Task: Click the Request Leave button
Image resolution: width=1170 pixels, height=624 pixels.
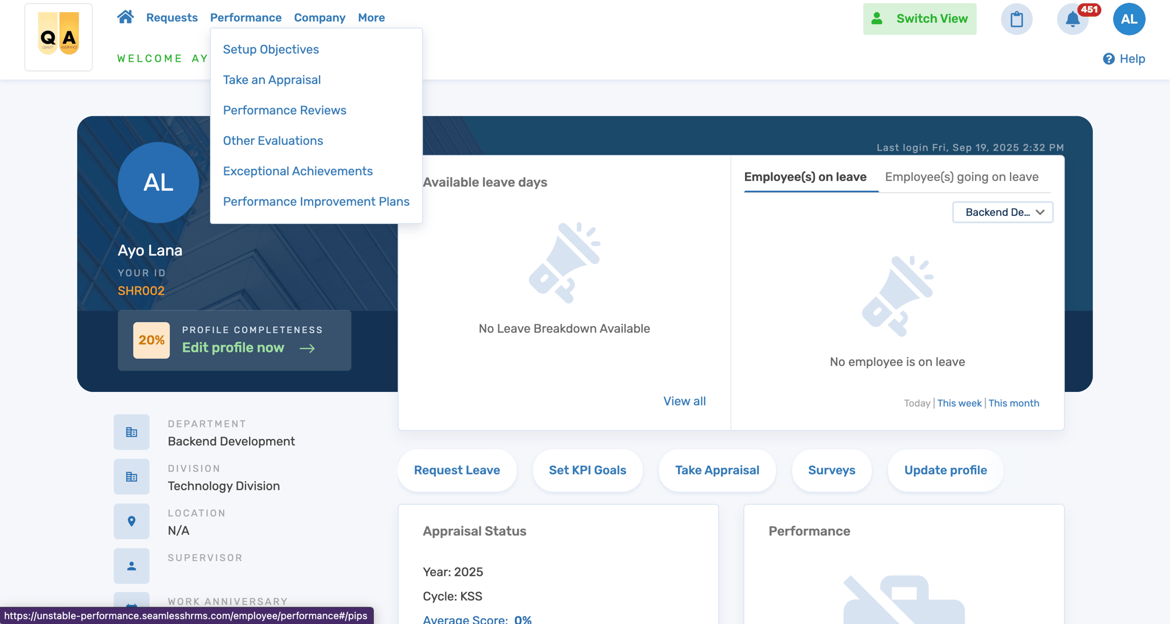Action: click(x=457, y=470)
